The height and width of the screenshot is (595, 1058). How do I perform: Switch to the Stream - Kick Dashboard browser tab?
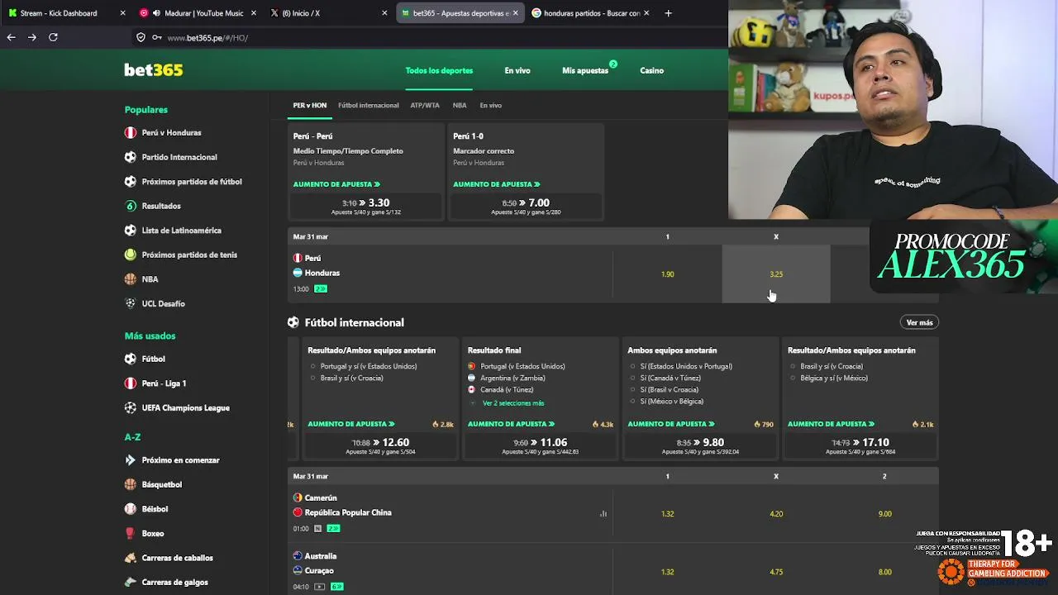click(x=64, y=13)
